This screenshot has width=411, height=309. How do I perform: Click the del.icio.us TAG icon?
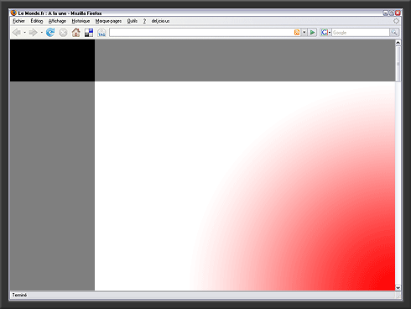(101, 33)
